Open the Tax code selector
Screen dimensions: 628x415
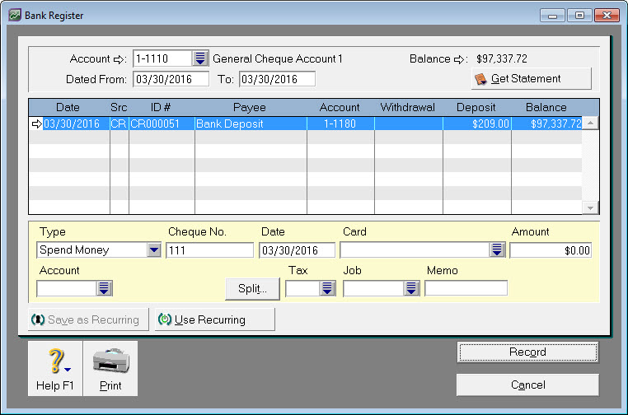click(327, 288)
